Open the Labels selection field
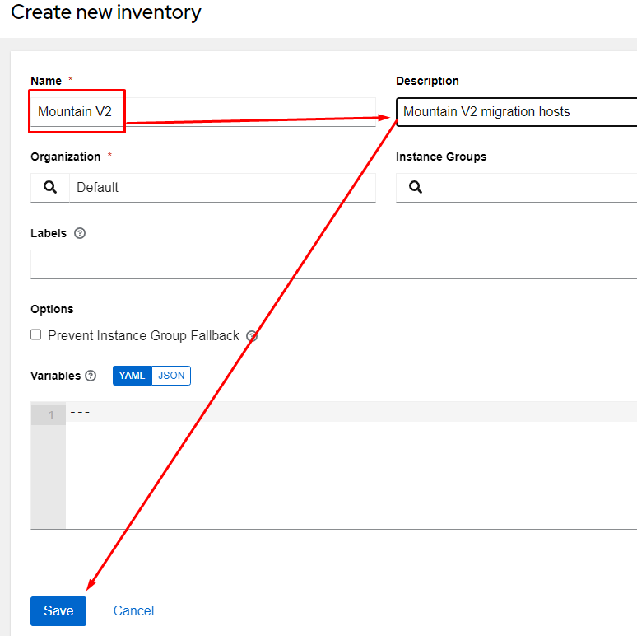Screen dimensions: 637x636 pyautogui.click(x=329, y=264)
